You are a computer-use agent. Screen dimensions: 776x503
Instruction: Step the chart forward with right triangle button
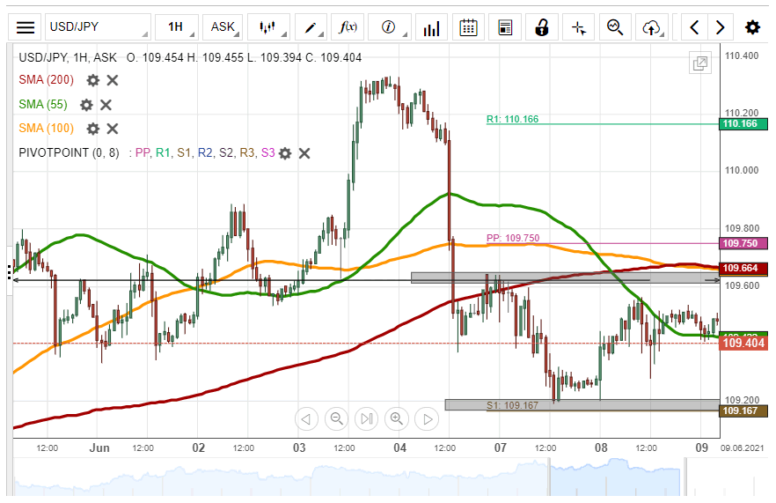[427, 419]
